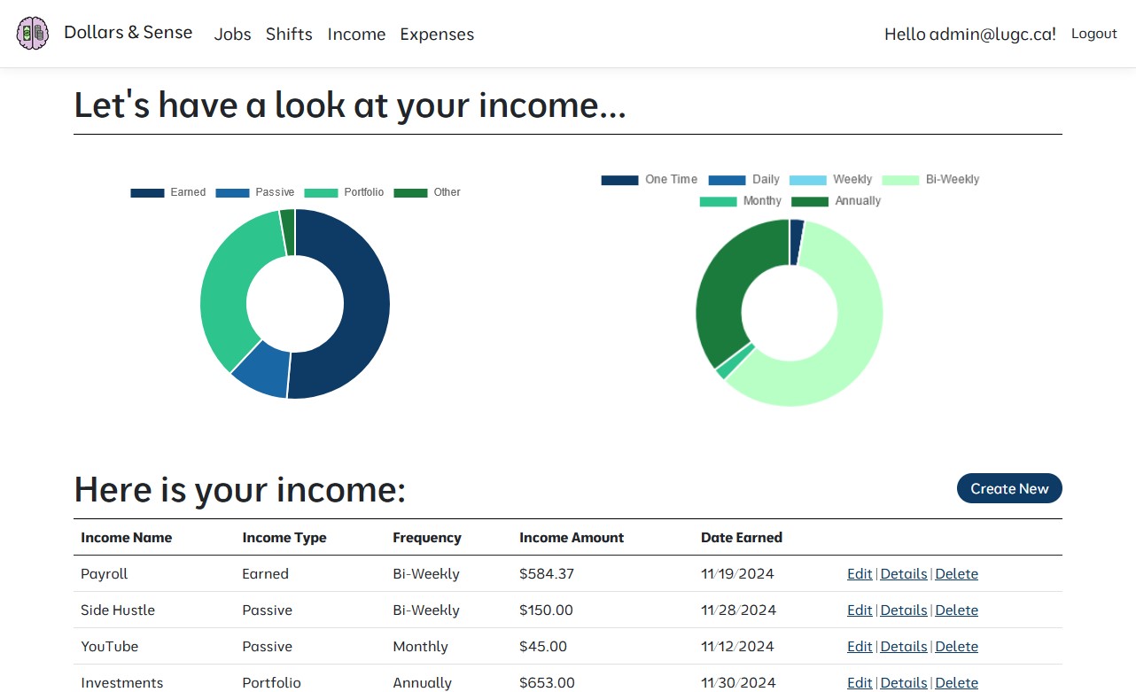
Task: Click the Dollars & Sense brain logo
Action: coord(32,33)
